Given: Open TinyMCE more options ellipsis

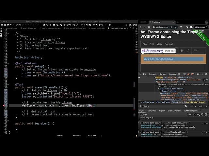Looking at the screenshot, I should click(x=195, y=51).
